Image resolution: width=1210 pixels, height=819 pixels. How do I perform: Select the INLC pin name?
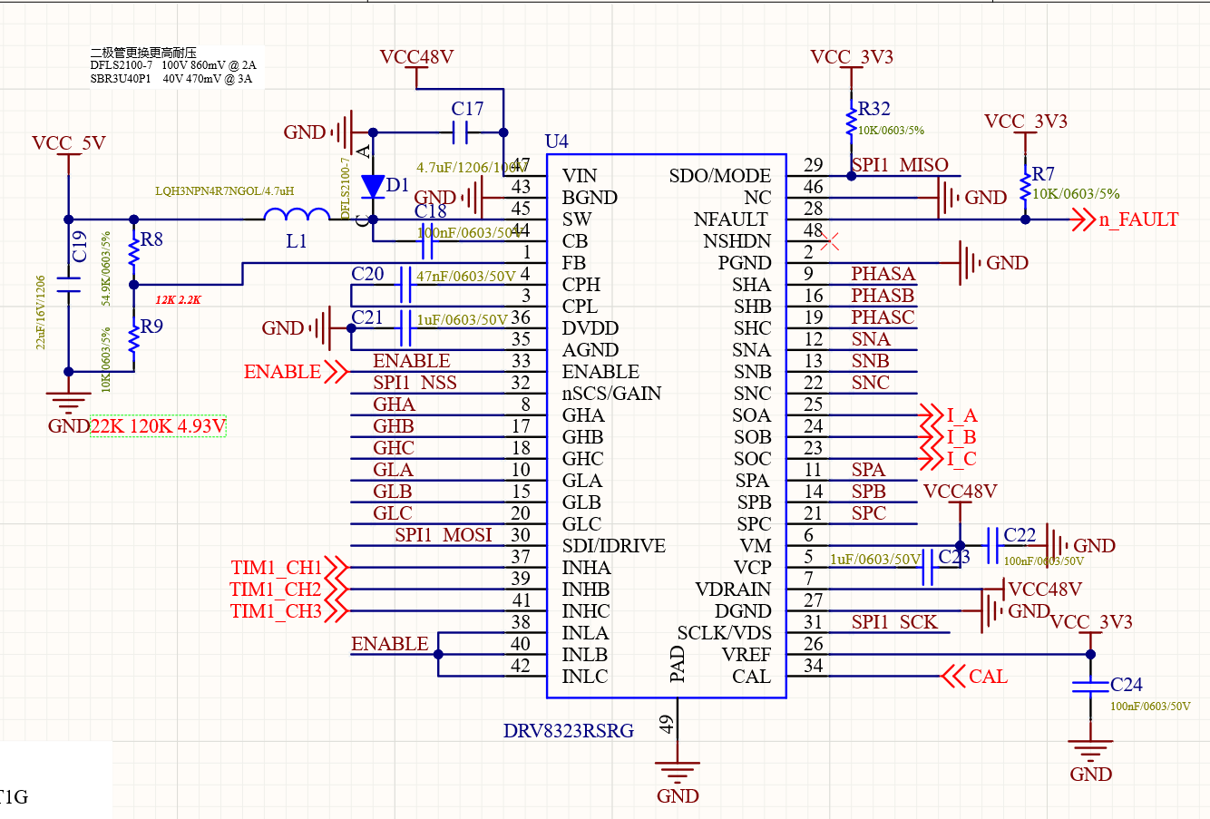(x=585, y=677)
